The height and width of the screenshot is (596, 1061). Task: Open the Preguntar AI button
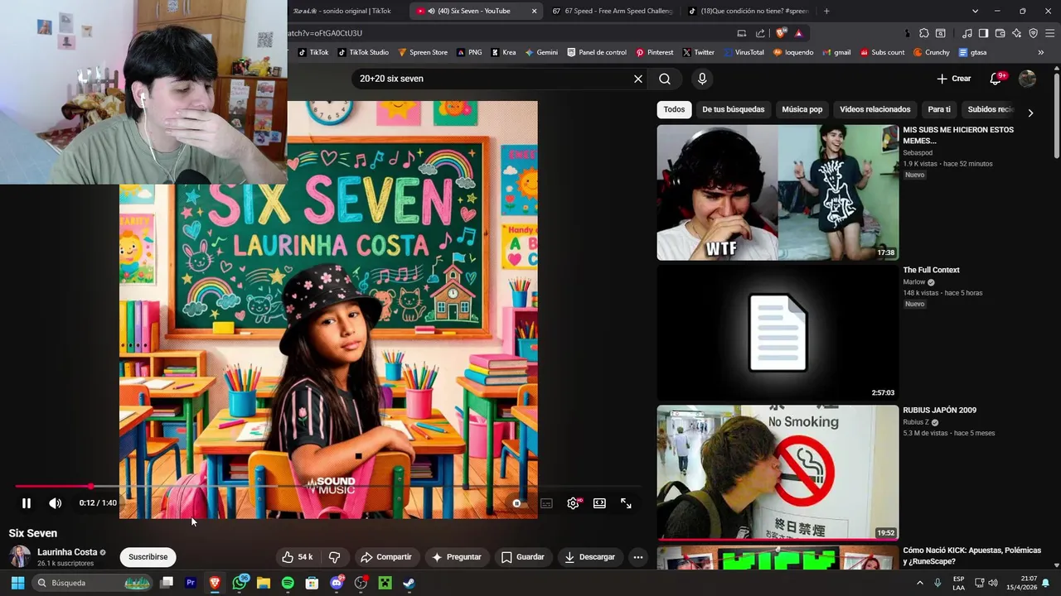[x=457, y=557]
